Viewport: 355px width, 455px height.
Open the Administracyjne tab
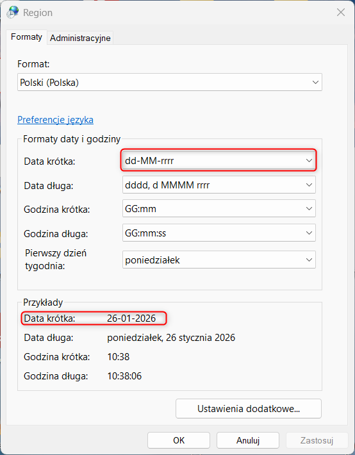(x=80, y=38)
